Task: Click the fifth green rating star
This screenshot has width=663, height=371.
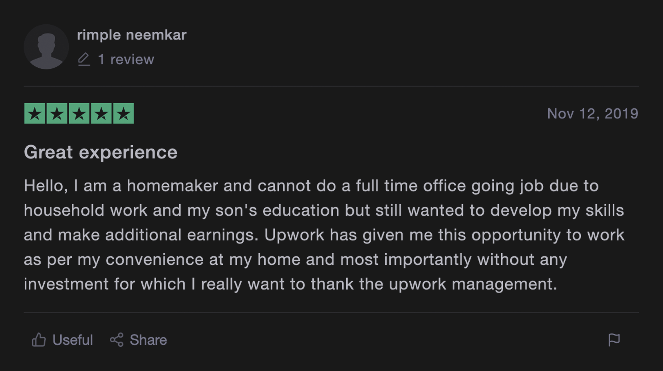Action: pyautogui.click(x=123, y=114)
